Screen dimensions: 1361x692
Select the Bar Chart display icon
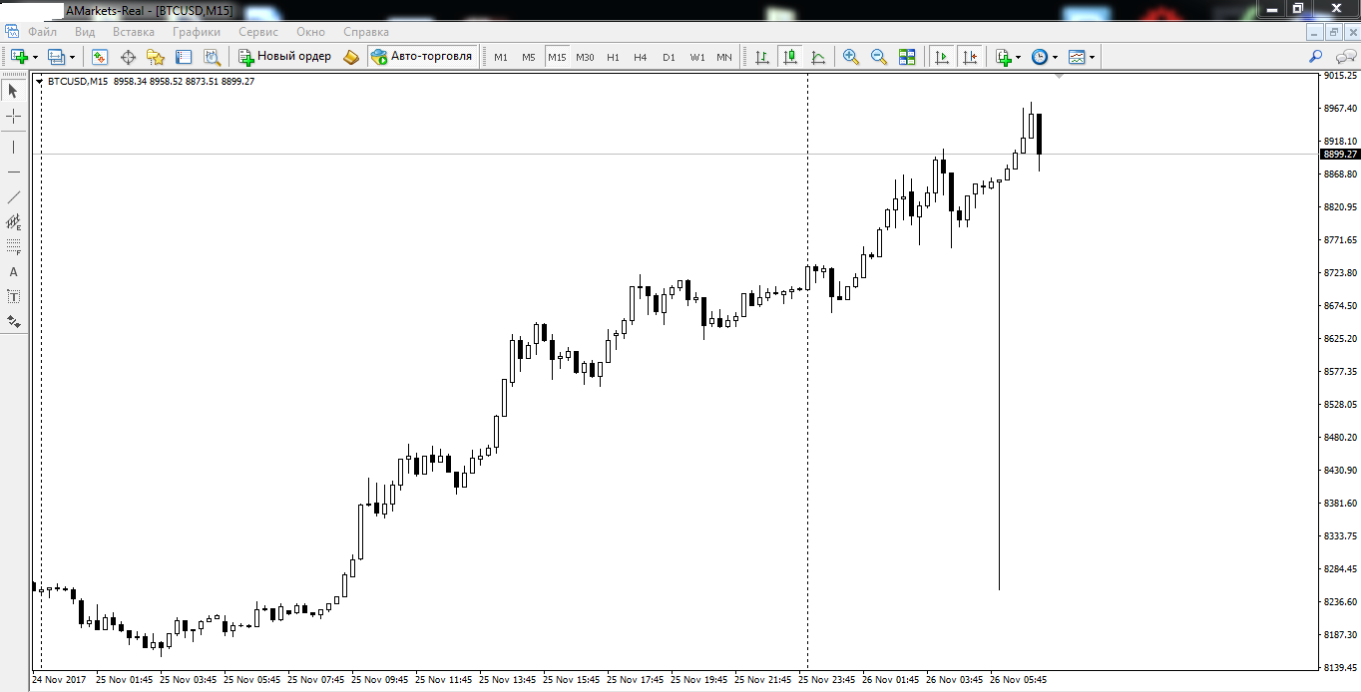tap(762, 57)
